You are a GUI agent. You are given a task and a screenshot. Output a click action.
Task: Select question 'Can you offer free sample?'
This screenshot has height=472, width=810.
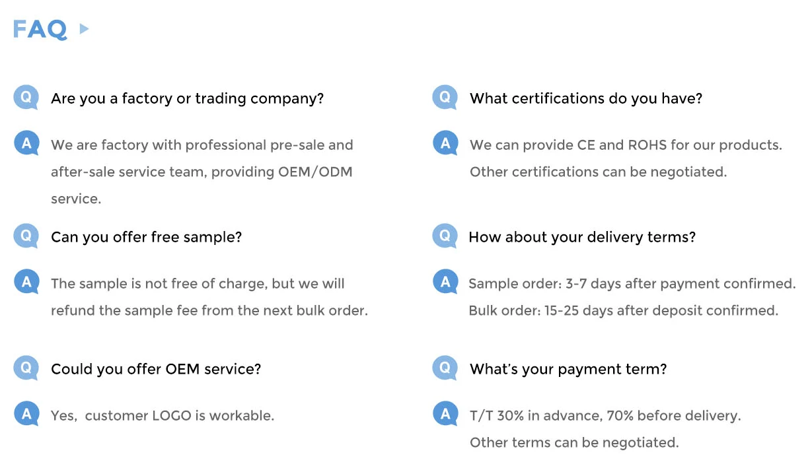[147, 237]
